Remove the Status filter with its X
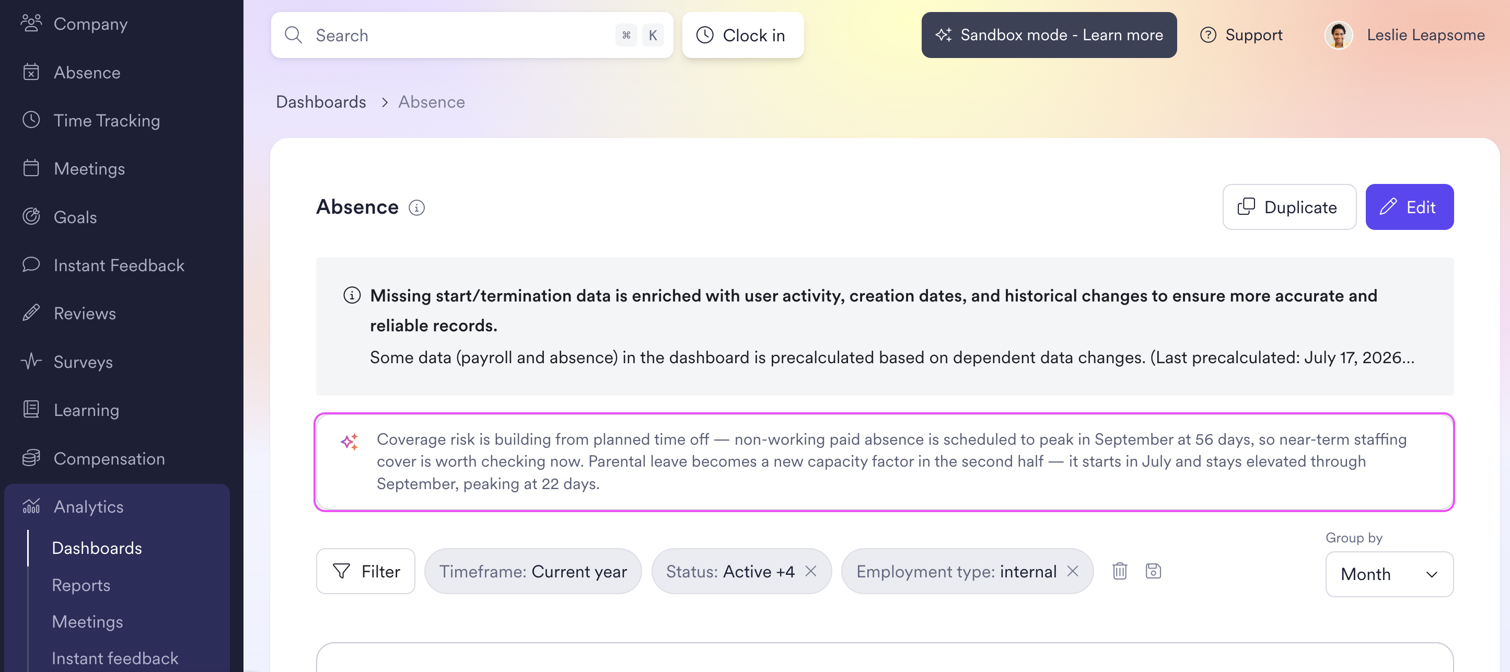 pyautogui.click(x=811, y=571)
